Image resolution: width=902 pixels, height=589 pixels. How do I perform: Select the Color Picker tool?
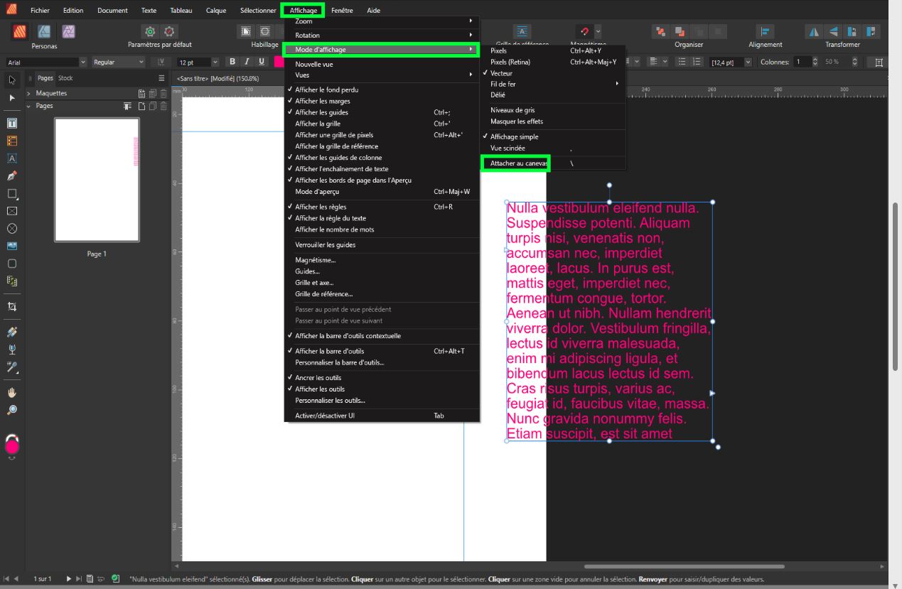[x=12, y=367]
